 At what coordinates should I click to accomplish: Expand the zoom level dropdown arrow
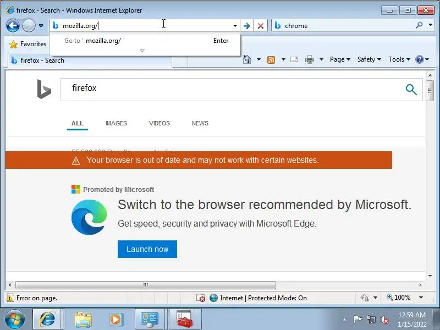click(421, 298)
